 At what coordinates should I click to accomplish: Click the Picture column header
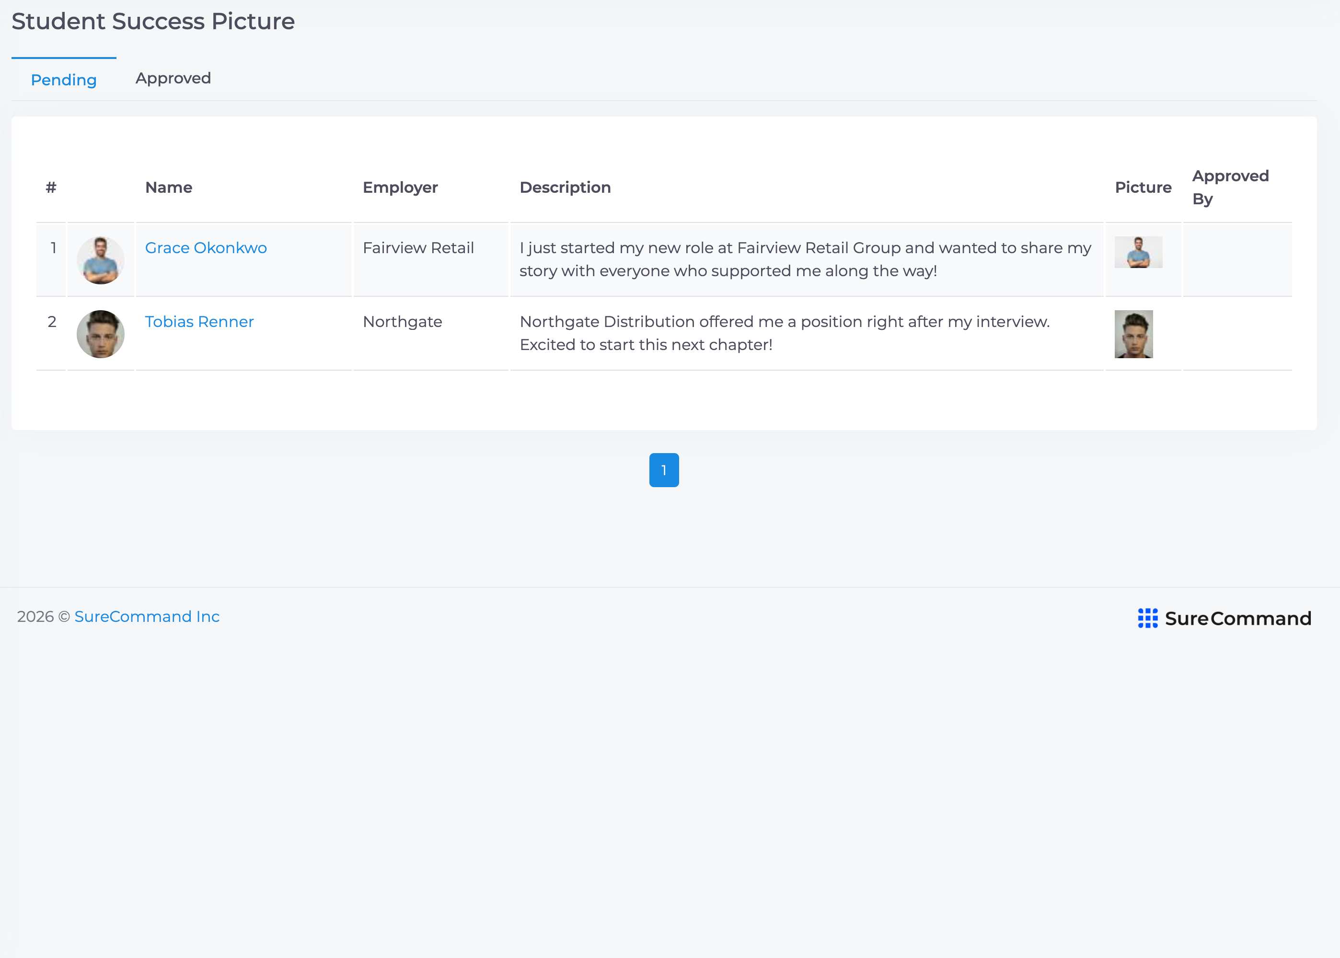pyautogui.click(x=1143, y=187)
